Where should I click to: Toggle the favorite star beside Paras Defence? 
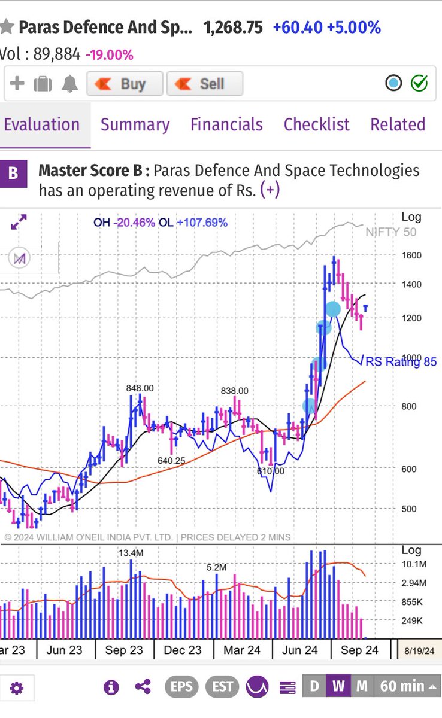tap(6, 28)
